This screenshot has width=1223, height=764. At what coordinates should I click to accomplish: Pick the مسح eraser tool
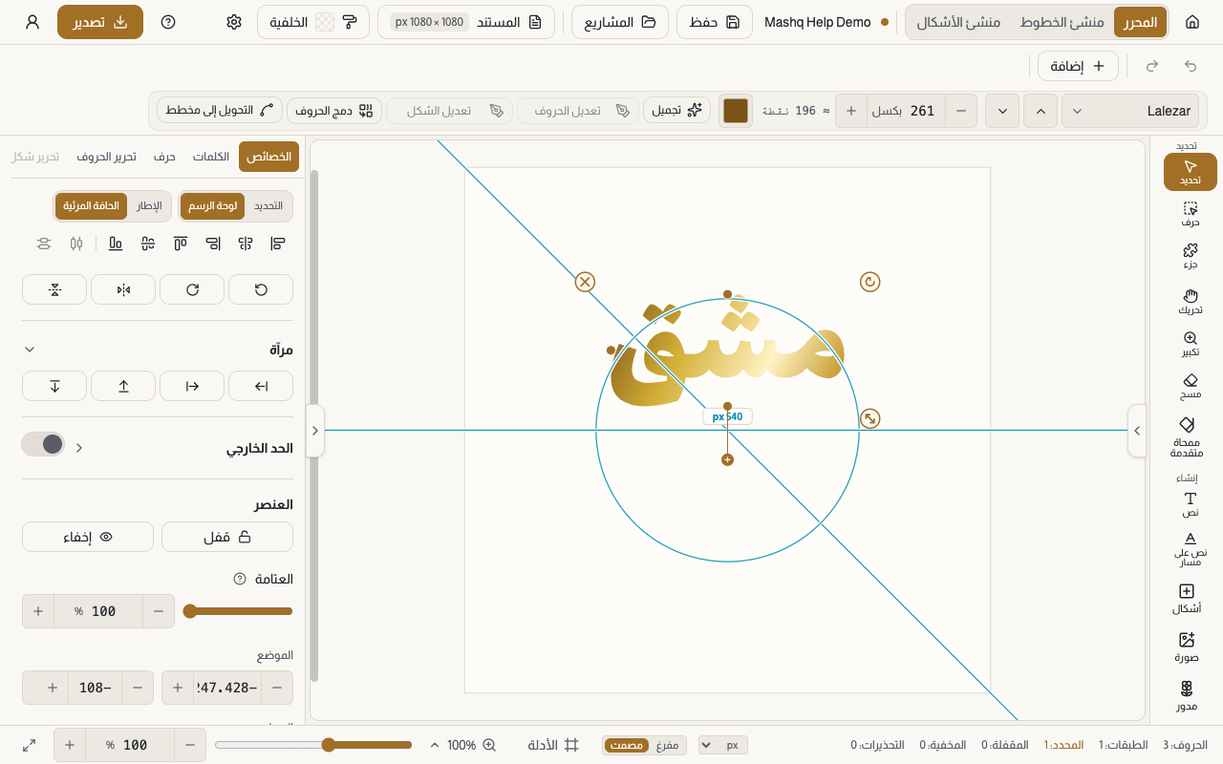tap(1190, 386)
